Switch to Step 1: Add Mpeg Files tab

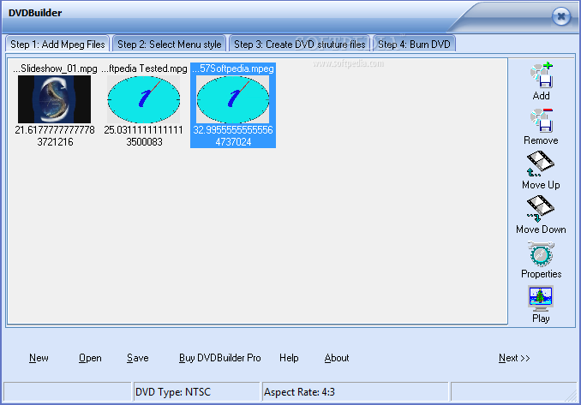pyautogui.click(x=57, y=44)
